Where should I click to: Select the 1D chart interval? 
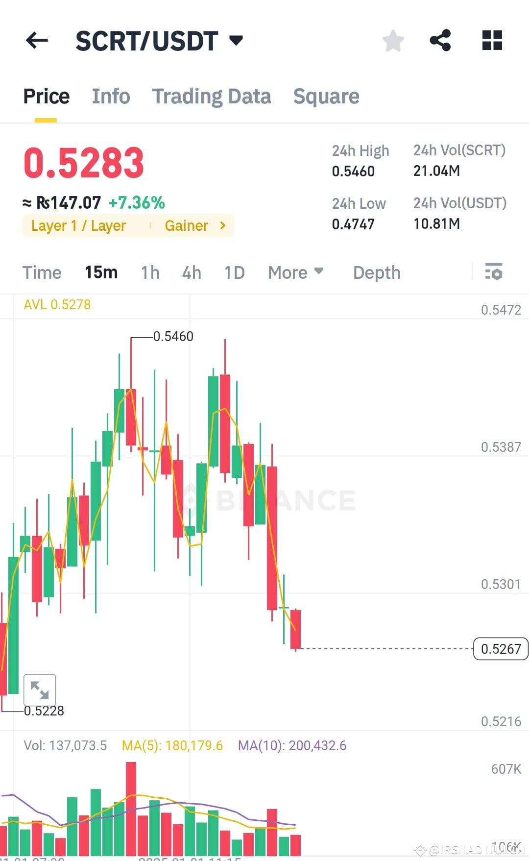233,272
